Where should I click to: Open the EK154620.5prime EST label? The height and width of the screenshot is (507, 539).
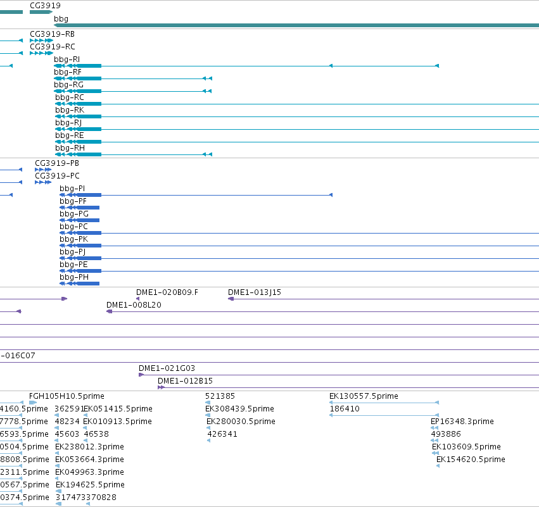click(x=471, y=460)
